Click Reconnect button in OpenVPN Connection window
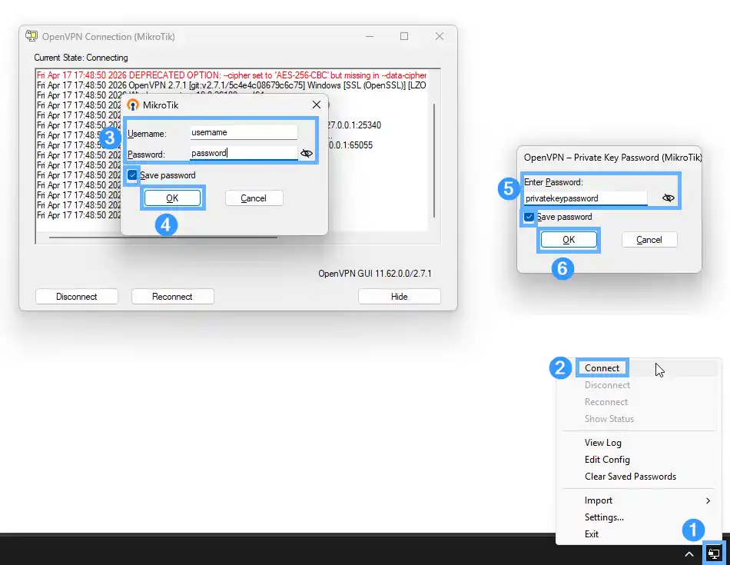 point(172,297)
